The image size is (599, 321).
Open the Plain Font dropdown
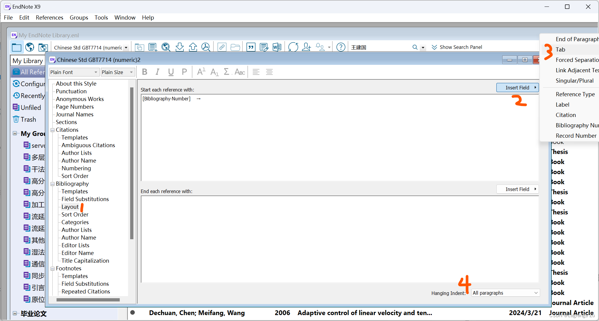(x=74, y=72)
